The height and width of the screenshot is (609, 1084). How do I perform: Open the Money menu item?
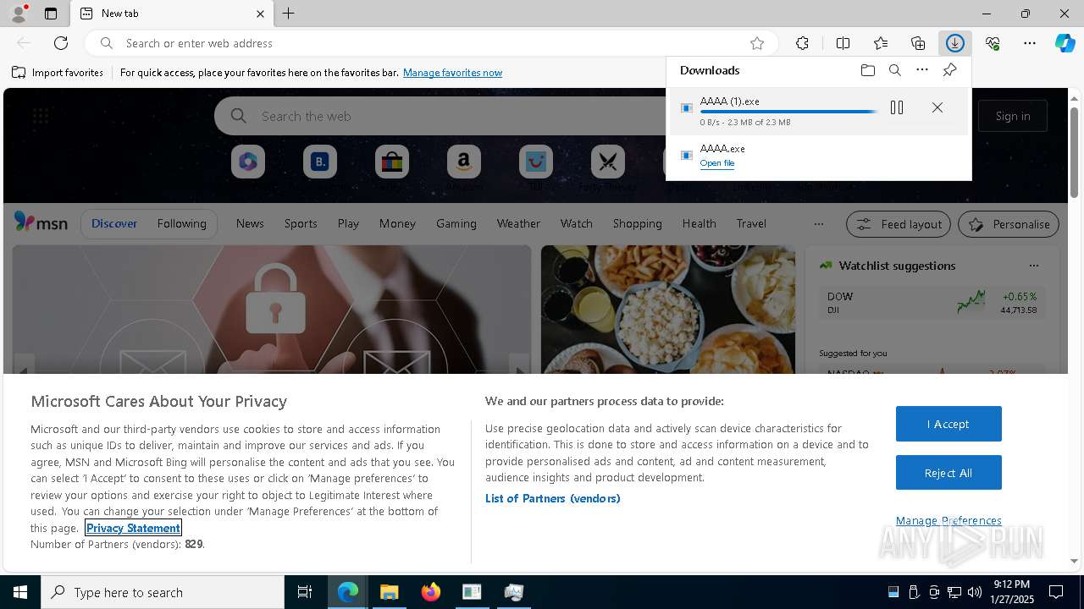click(x=397, y=223)
